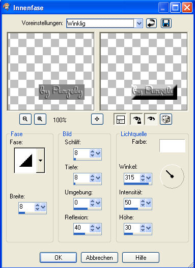
Task: Open the Voreinstellungen preset dropdown
Action: point(139,24)
